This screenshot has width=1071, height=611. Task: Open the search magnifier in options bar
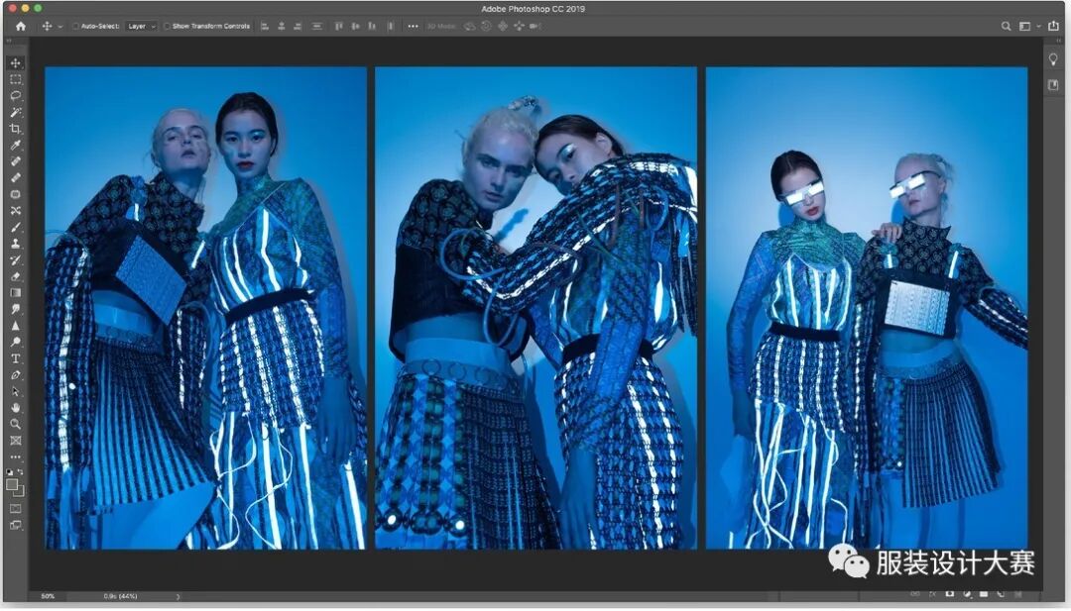coord(1007,26)
